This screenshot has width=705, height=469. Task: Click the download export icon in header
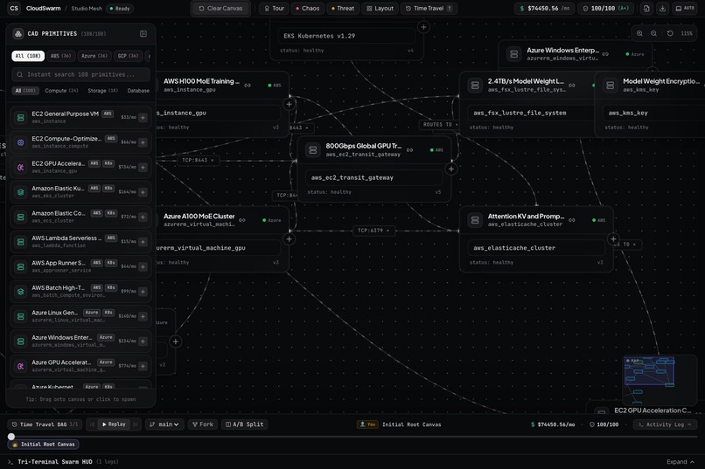pos(662,9)
